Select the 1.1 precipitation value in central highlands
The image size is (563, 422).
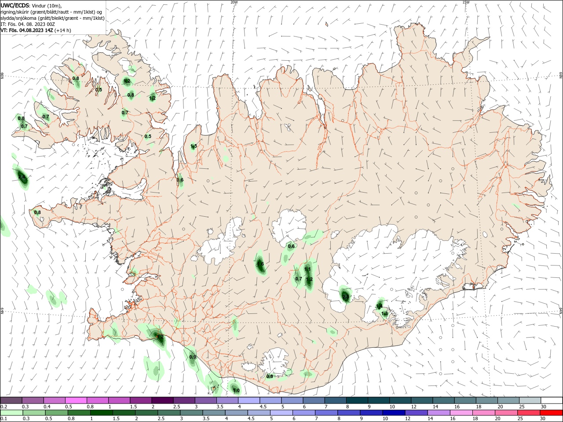coord(307,269)
